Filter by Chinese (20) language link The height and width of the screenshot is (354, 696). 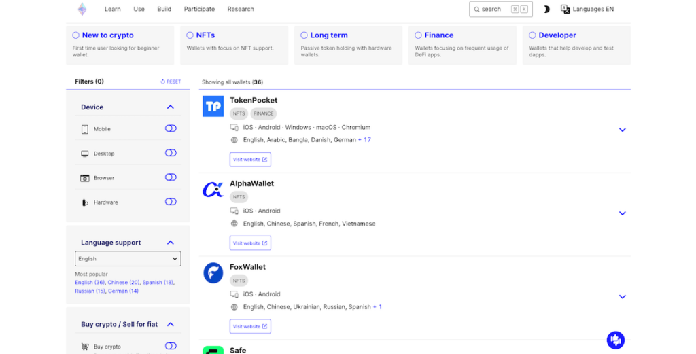[x=124, y=283]
